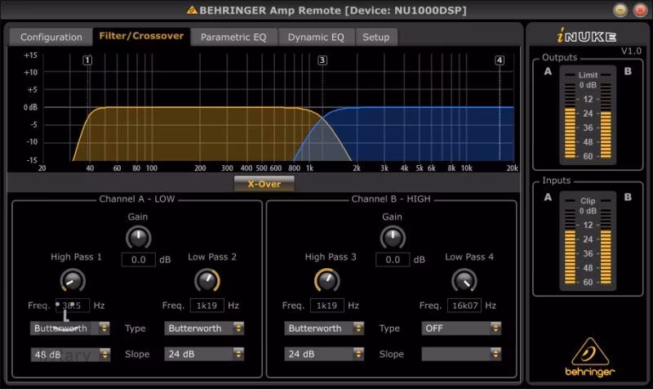Open the Setup tab
Viewport: 653px width, 389px height.
click(376, 37)
